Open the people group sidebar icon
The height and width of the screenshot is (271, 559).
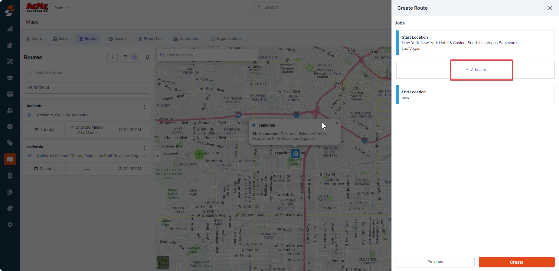coord(10,110)
